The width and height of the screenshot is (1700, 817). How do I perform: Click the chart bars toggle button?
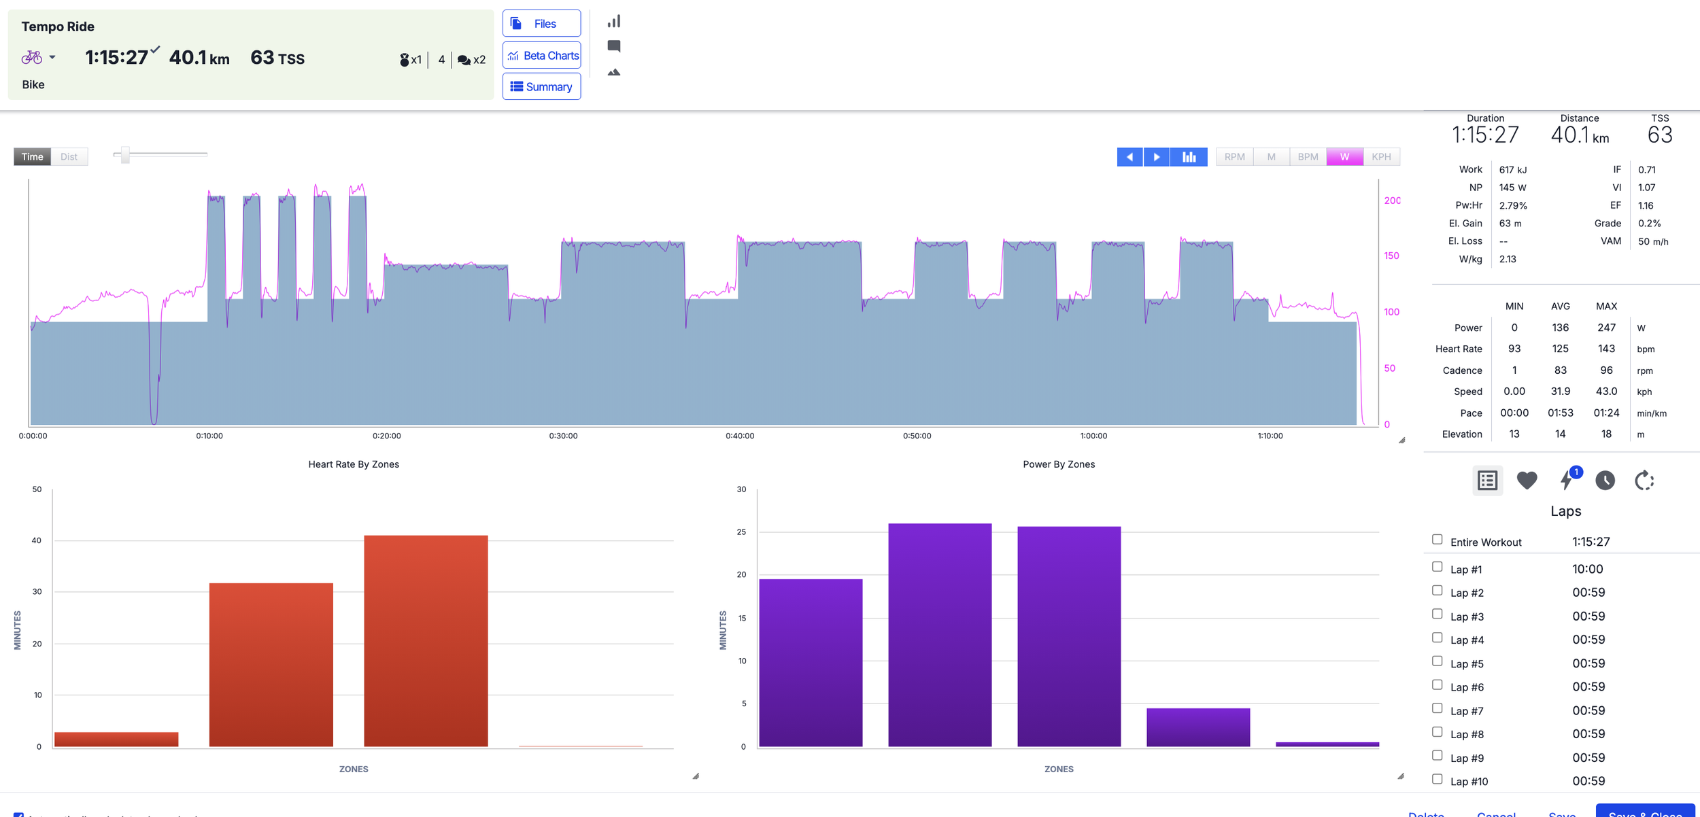pos(1189,157)
